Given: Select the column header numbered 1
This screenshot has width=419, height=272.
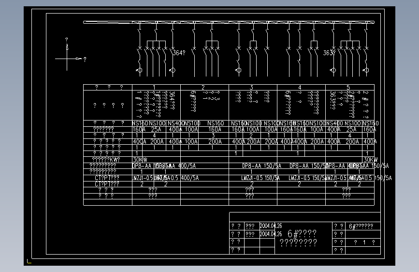Looking at the screenshot, I should pos(154,87).
